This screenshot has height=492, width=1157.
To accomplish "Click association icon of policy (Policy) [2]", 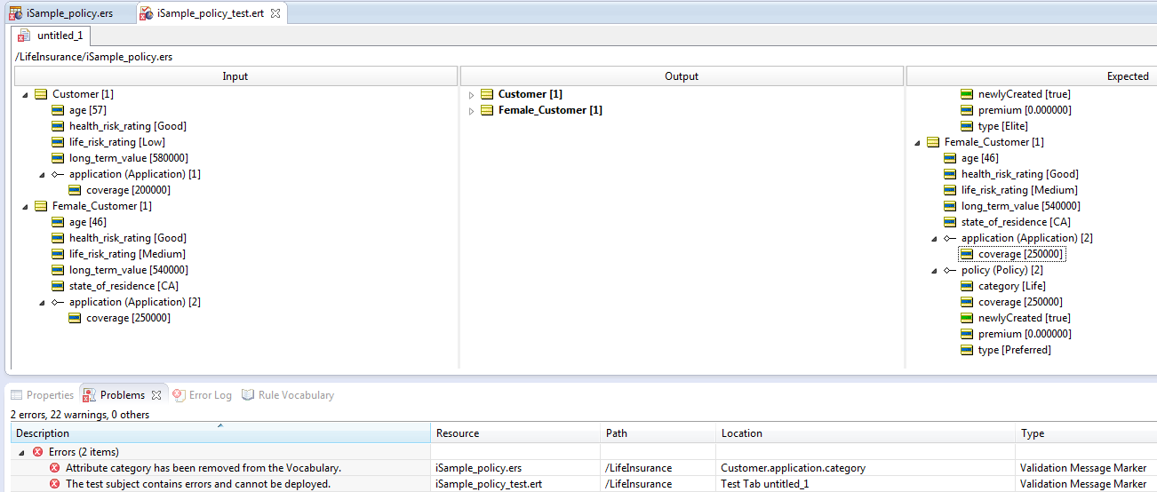I will tap(950, 270).
